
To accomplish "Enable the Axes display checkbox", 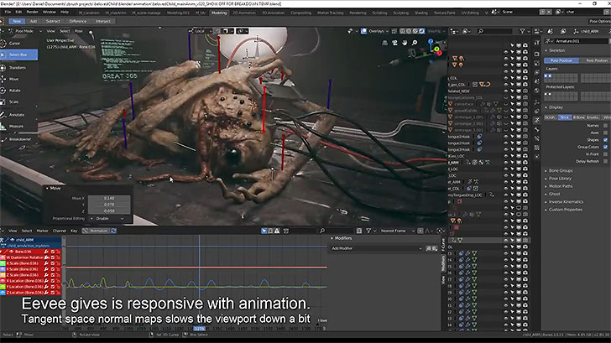I will point(605,133).
